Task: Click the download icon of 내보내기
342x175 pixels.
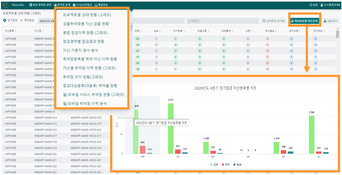Action: click(x=325, y=21)
